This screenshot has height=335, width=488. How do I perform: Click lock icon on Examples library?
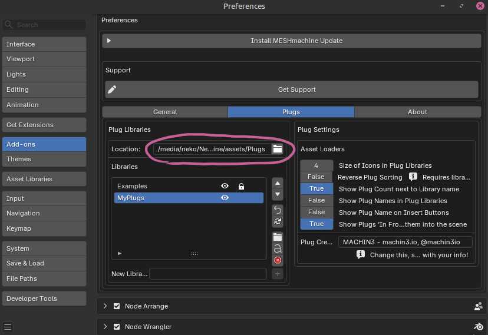click(241, 186)
